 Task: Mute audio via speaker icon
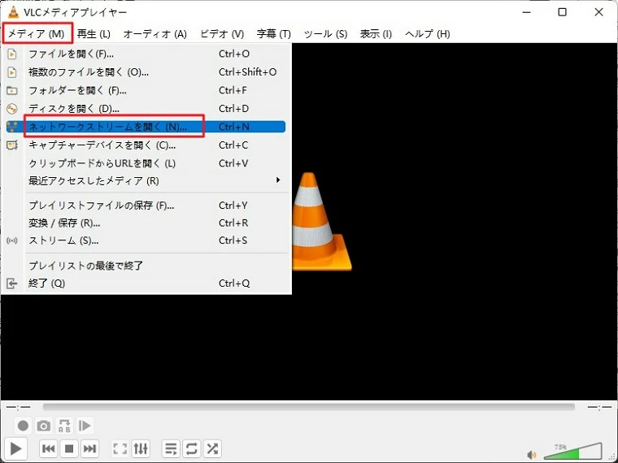pyautogui.click(x=532, y=455)
